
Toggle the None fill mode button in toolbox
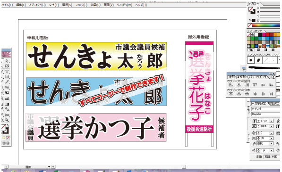(8, 138)
